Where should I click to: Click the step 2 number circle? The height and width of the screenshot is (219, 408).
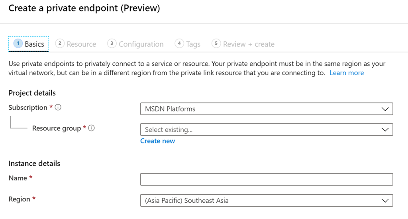tap(60, 43)
